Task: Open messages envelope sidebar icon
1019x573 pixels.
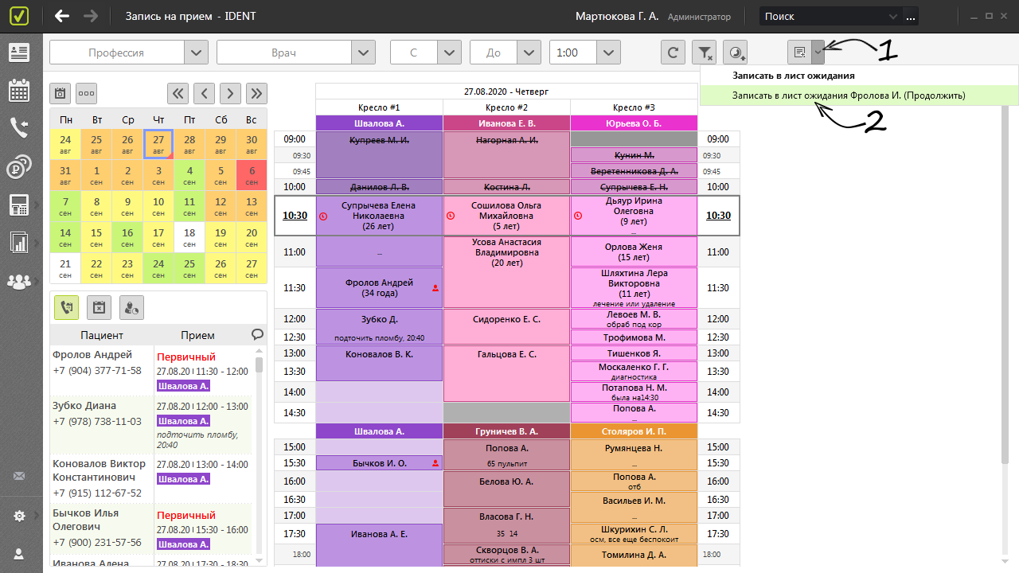Action: (19, 477)
